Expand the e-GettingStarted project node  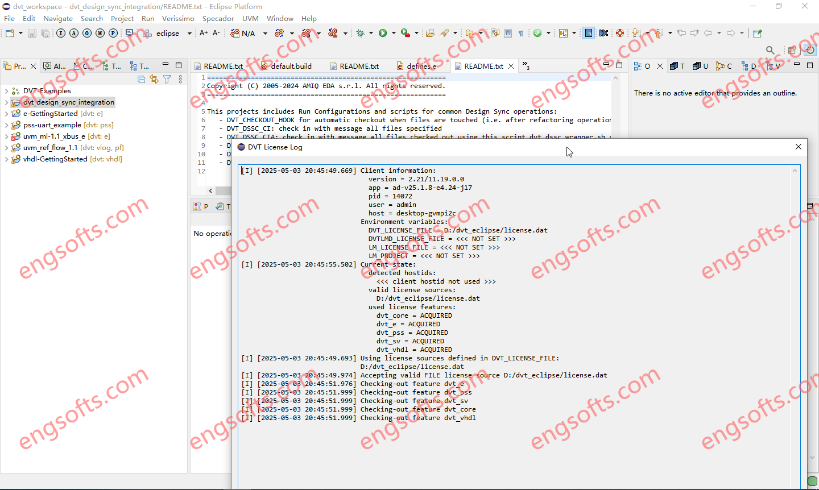6,114
